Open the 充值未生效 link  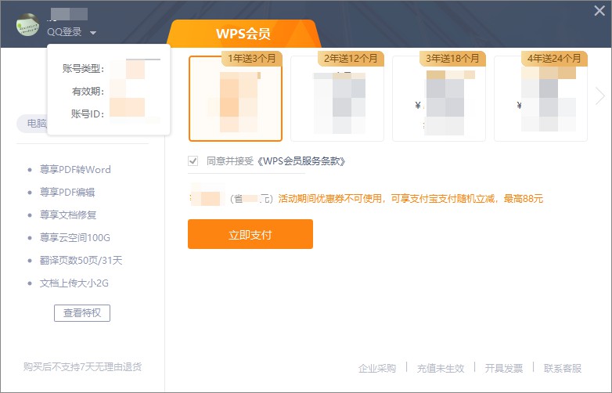coord(441,368)
